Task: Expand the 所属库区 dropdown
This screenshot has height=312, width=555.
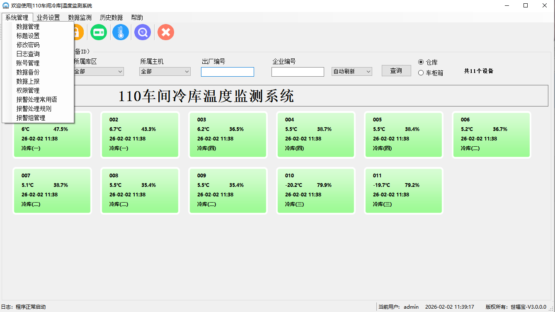Action: click(99, 72)
